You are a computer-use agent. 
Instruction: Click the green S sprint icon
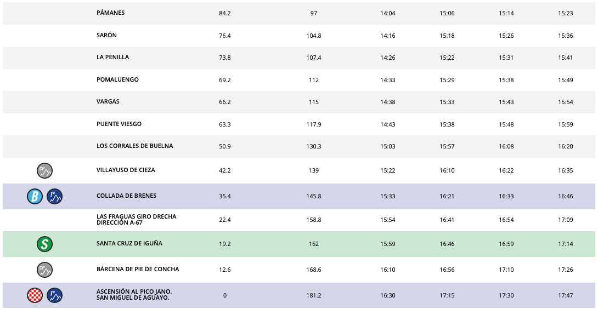pyautogui.click(x=44, y=244)
